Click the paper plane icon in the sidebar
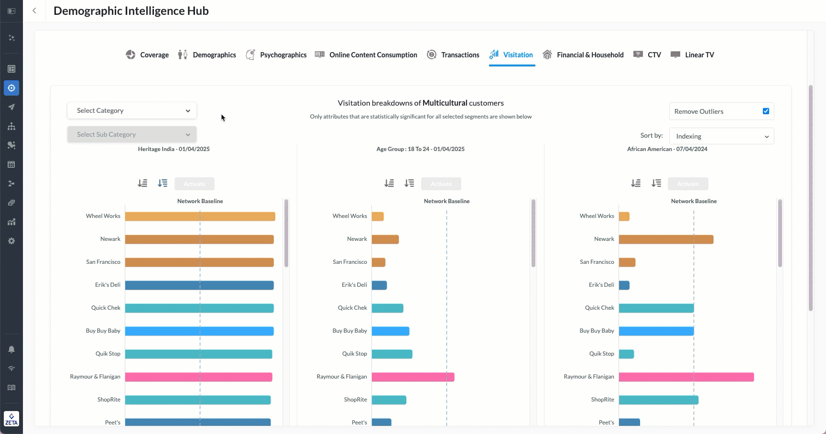 (x=11, y=107)
